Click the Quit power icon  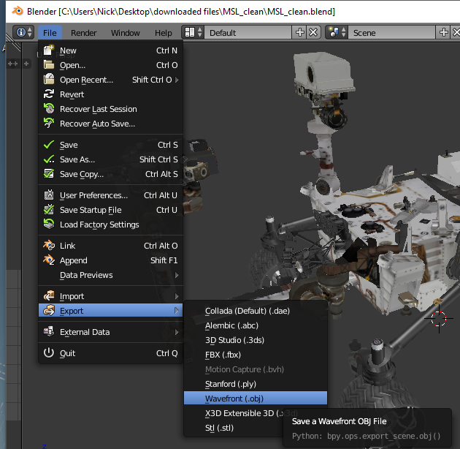(49, 353)
